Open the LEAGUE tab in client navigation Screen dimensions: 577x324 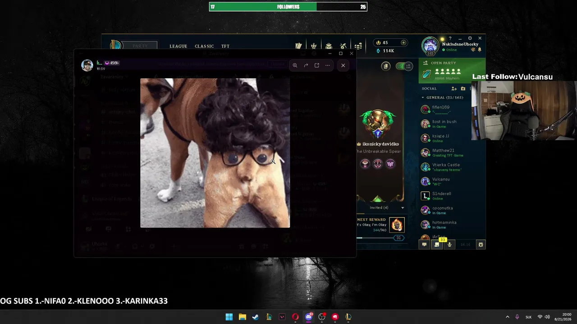pyautogui.click(x=178, y=46)
